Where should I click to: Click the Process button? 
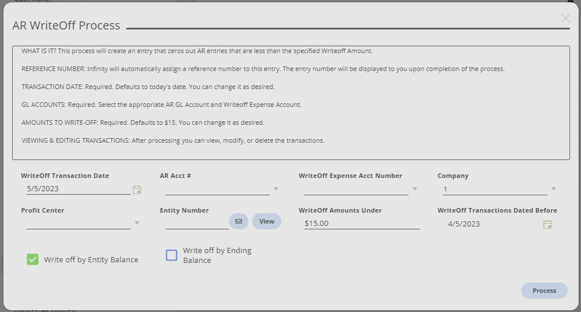pyautogui.click(x=544, y=291)
